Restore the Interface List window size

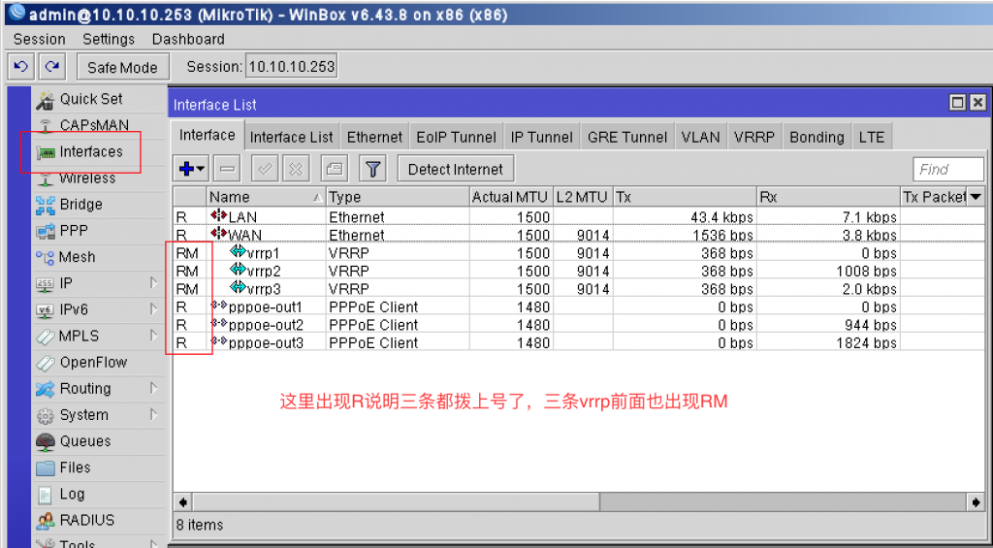click(x=959, y=103)
